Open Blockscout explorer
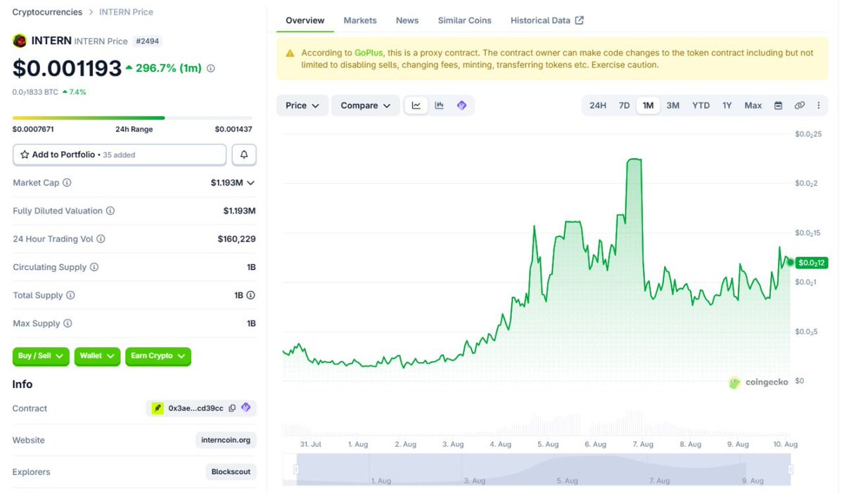The width and height of the screenshot is (844, 494). [231, 472]
